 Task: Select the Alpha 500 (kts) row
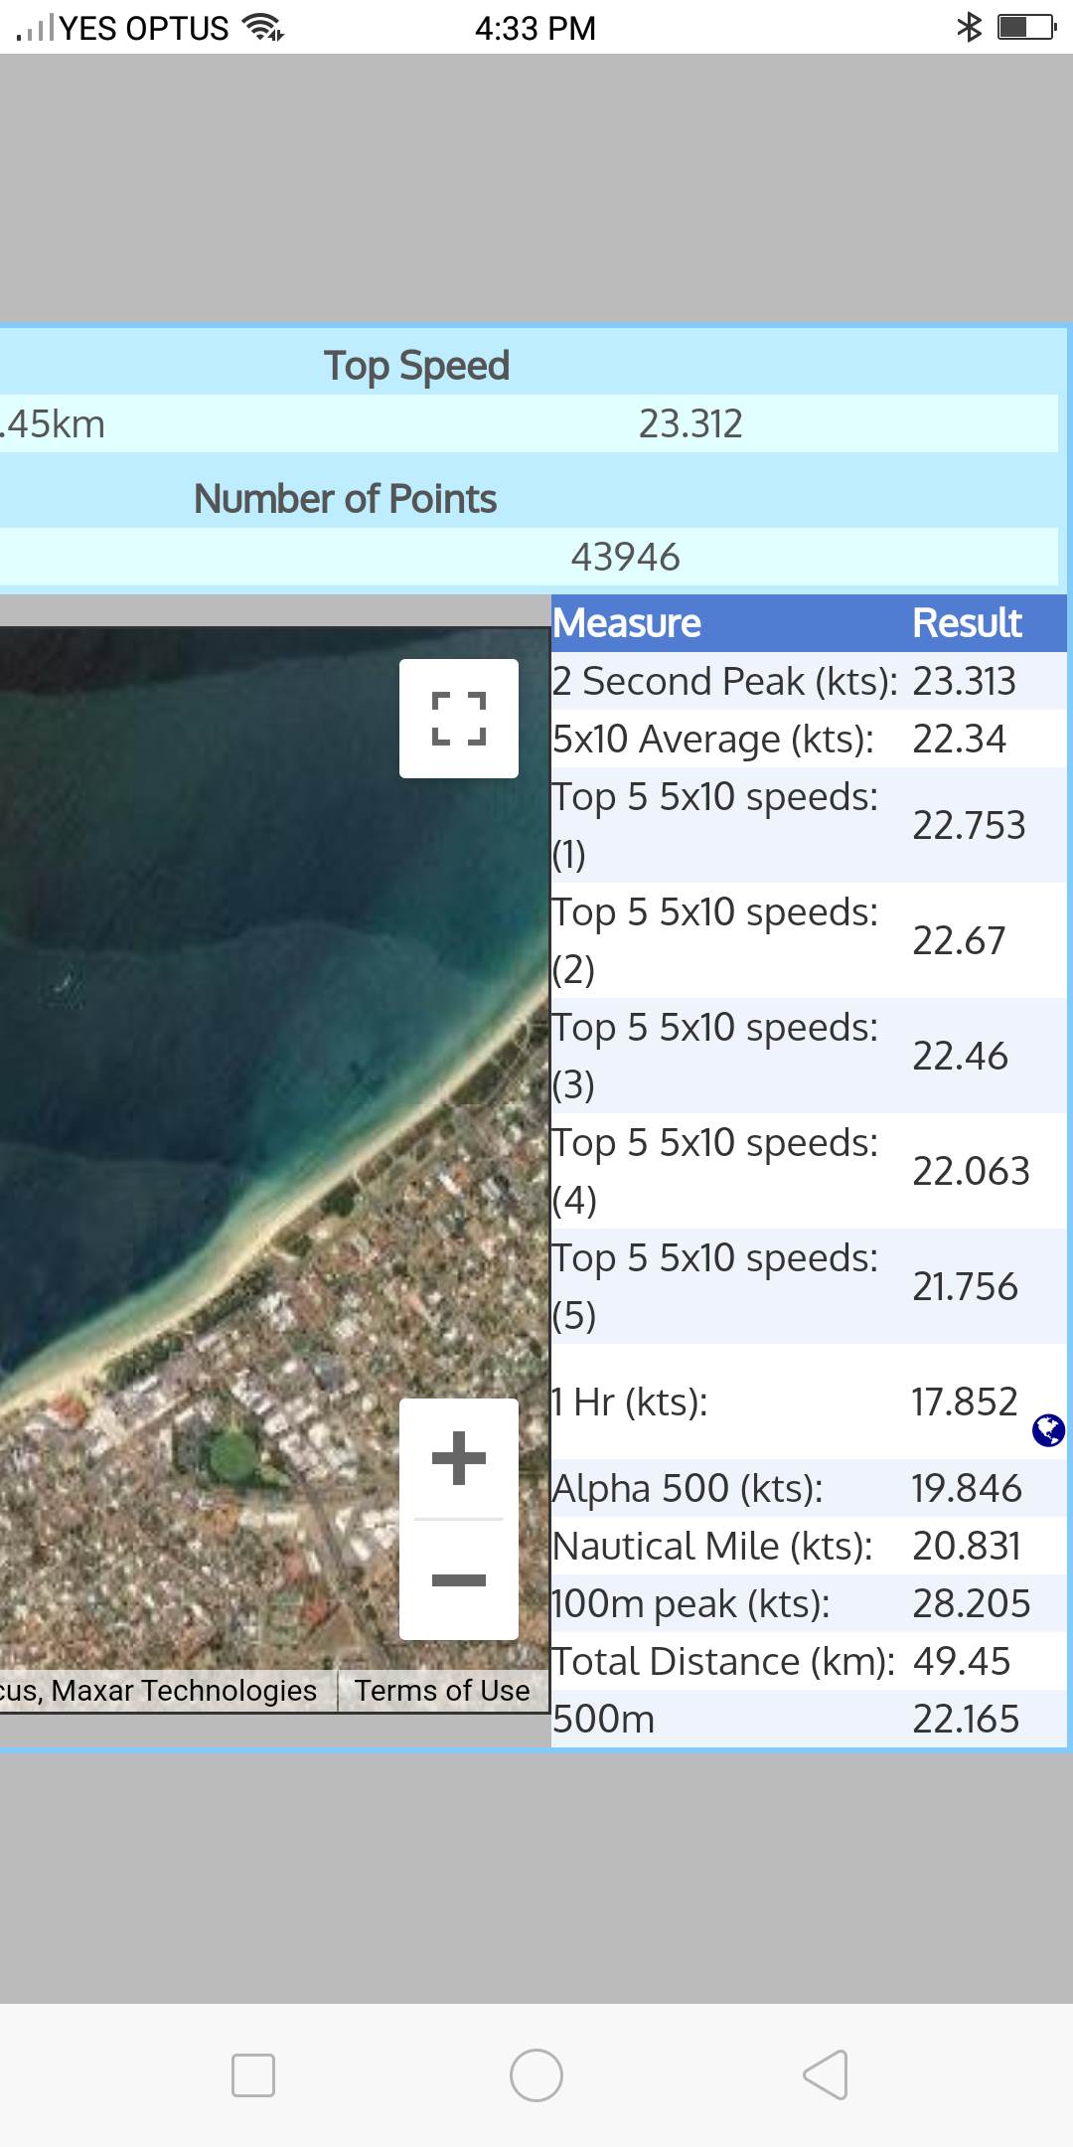(688, 1489)
